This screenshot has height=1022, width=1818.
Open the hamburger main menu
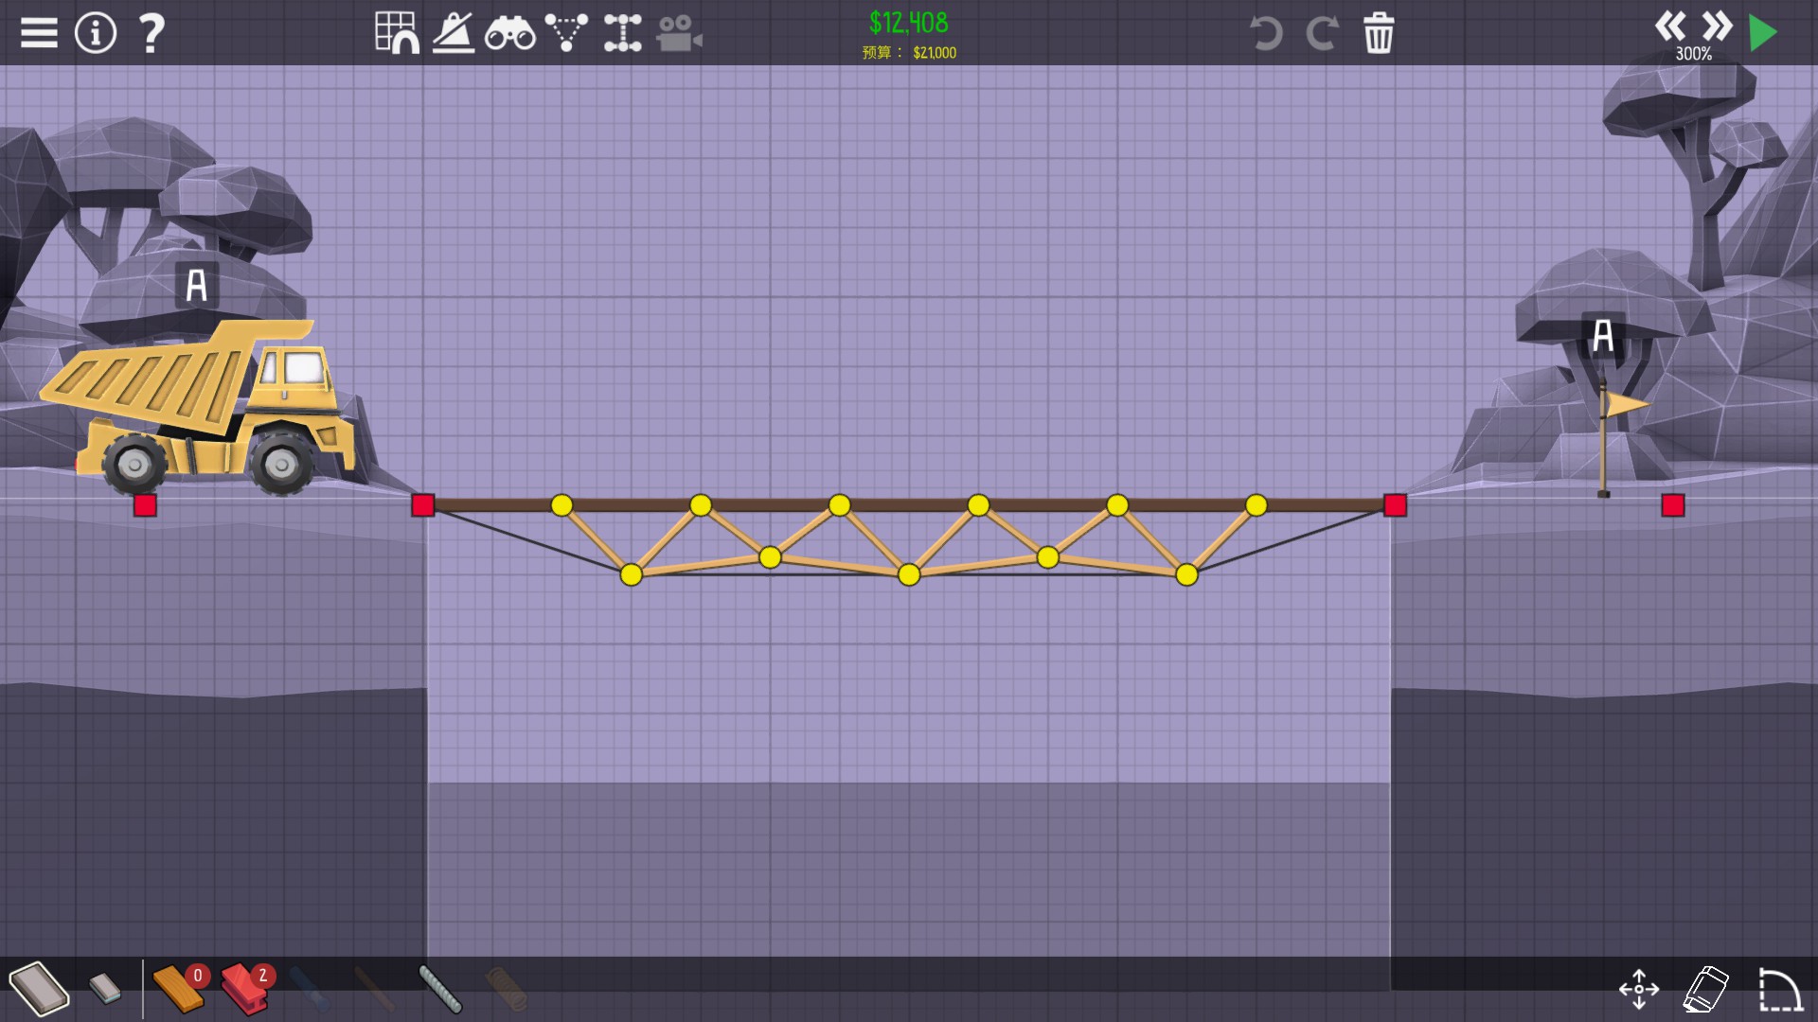39,33
